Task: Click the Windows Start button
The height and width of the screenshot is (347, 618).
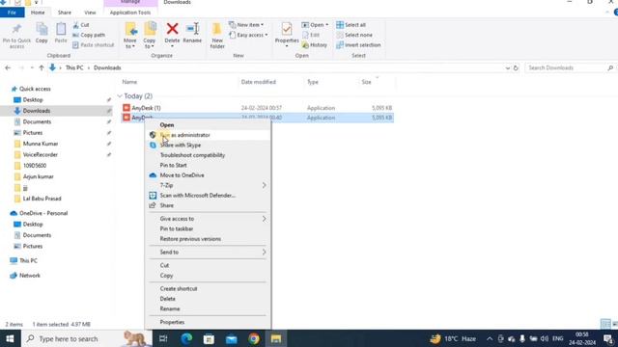Action: coord(10,338)
